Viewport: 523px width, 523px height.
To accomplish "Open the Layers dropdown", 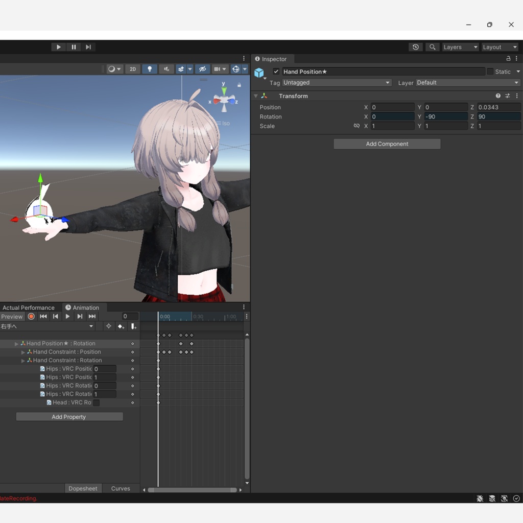I will click(459, 46).
